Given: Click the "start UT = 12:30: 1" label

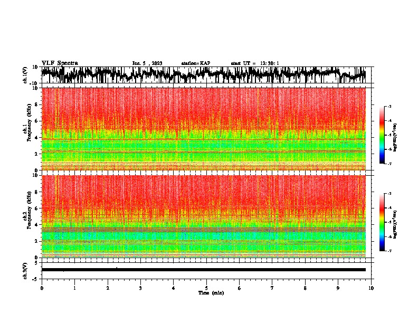Looking at the screenshot, I should (255, 63).
